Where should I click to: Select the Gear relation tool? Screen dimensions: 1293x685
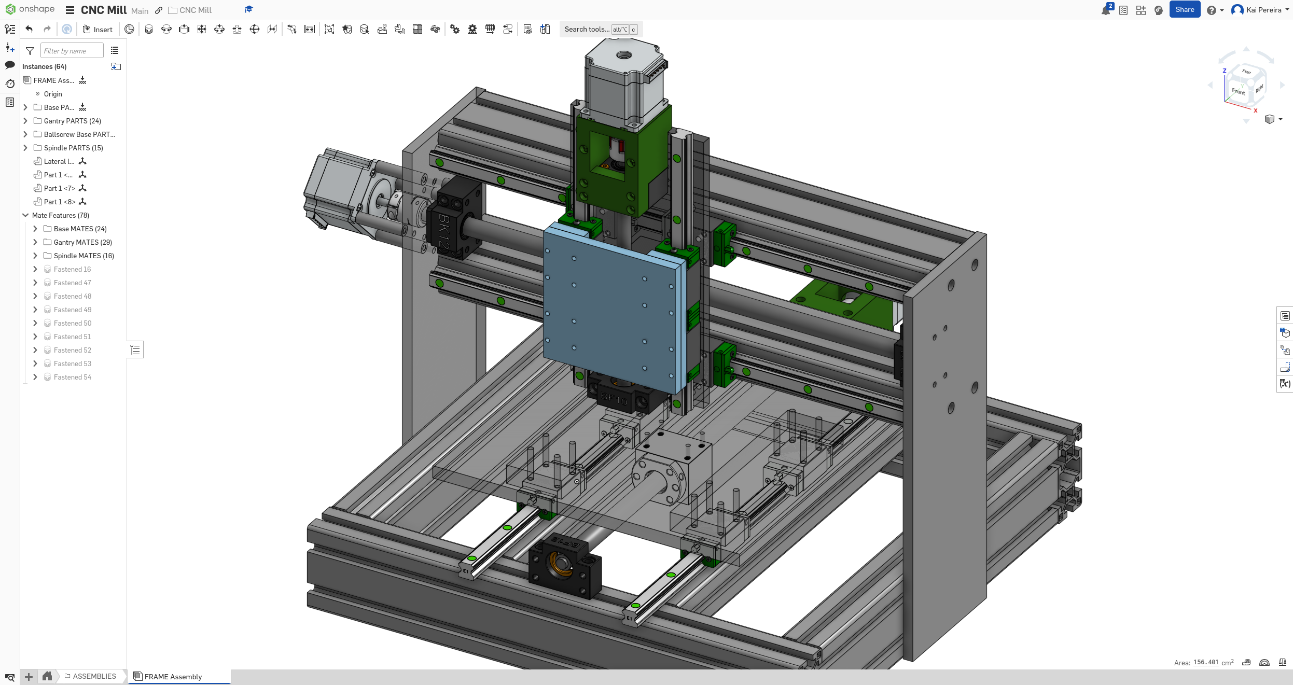click(455, 29)
